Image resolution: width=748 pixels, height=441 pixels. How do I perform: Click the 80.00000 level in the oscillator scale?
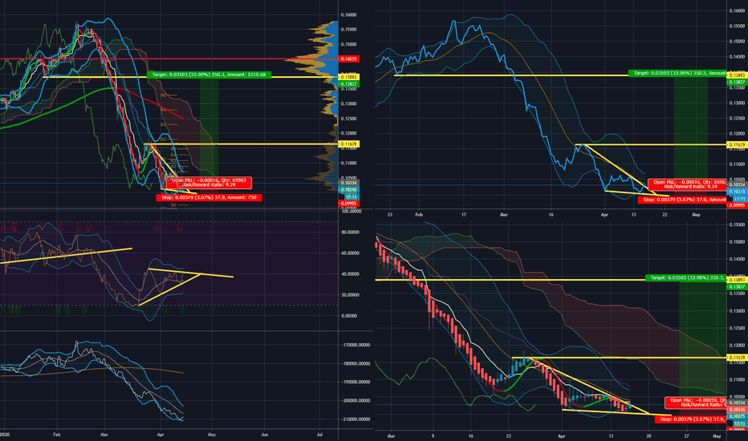pos(350,233)
